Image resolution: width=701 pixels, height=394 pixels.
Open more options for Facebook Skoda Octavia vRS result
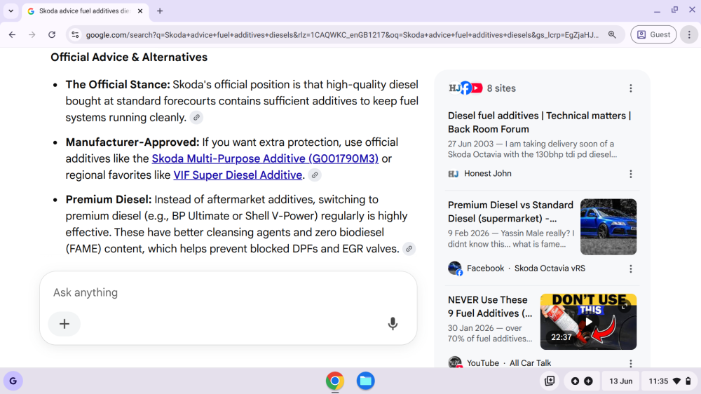[x=630, y=269]
